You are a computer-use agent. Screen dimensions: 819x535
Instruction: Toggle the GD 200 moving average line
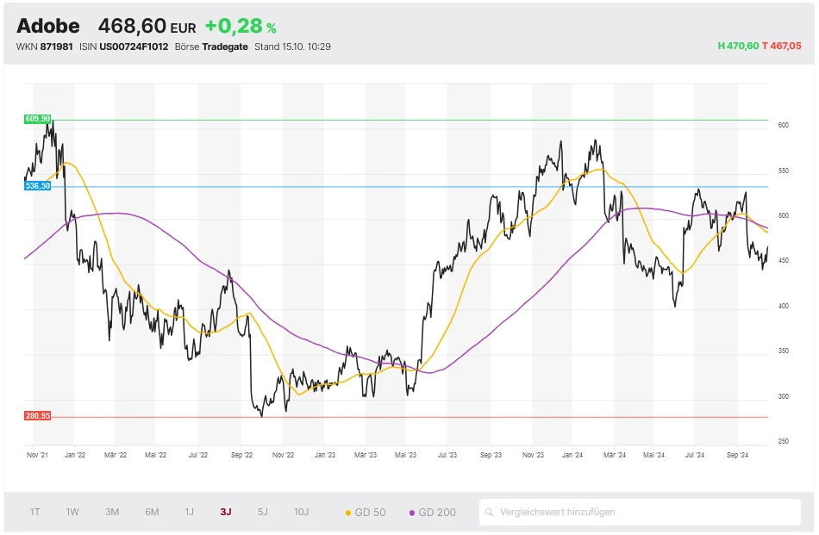pyautogui.click(x=432, y=513)
